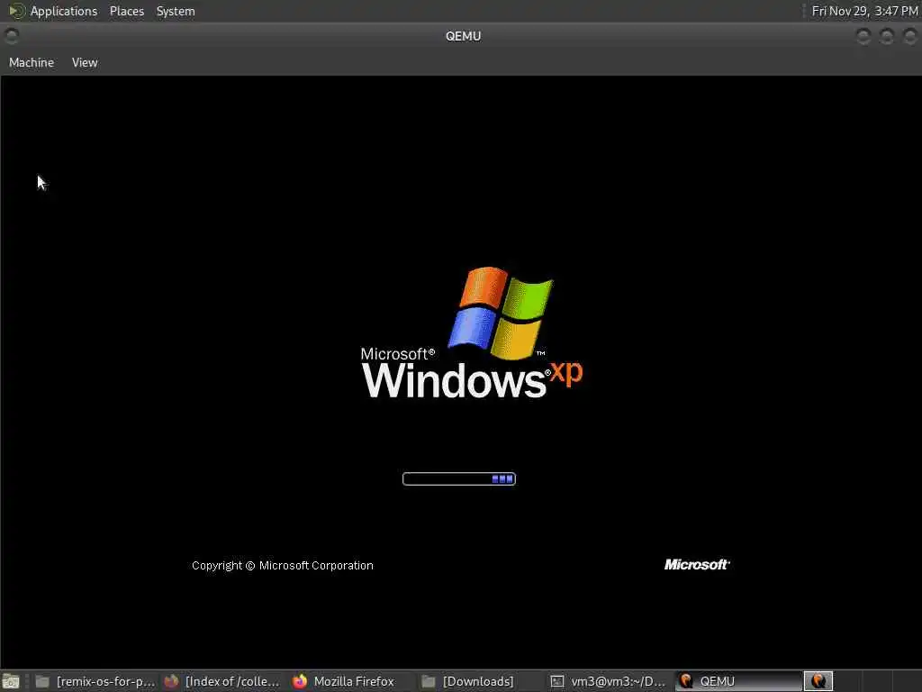Click the Applications menu logo icon
Image resolution: width=922 pixels, height=692 pixels.
coord(16,11)
